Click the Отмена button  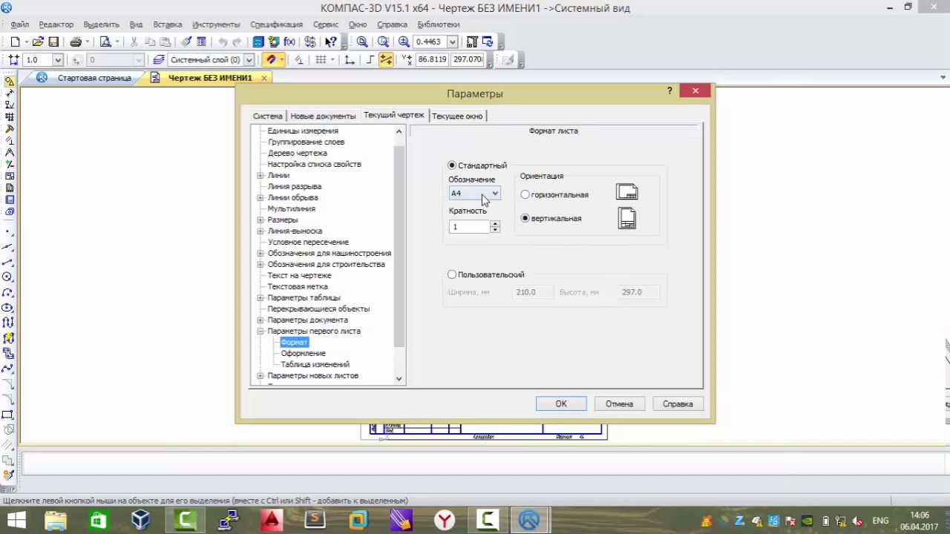(x=619, y=404)
